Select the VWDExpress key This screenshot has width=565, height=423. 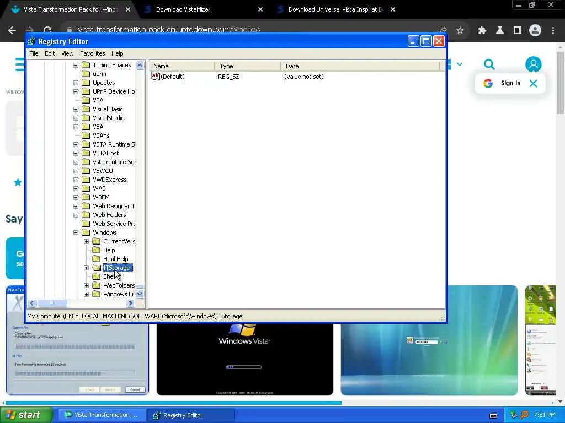pyautogui.click(x=110, y=180)
